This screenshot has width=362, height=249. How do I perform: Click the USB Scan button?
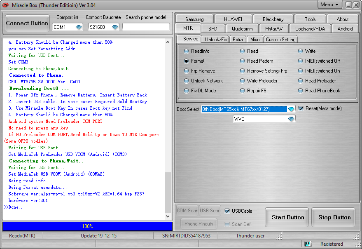click(210, 211)
